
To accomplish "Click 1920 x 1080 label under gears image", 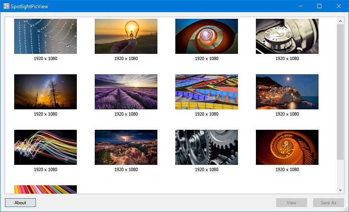I will [207, 169].
